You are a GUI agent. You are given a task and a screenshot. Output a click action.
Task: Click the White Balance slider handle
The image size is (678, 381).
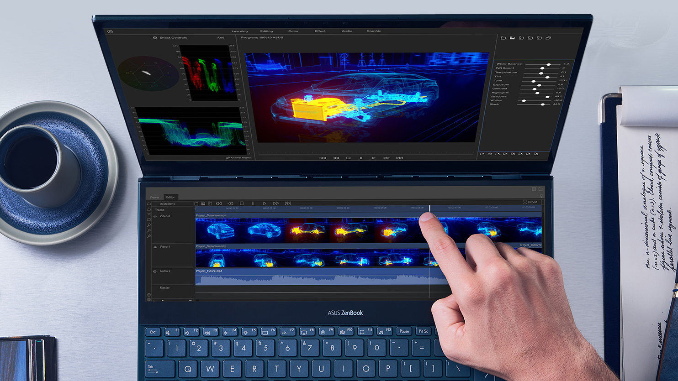(x=548, y=64)
